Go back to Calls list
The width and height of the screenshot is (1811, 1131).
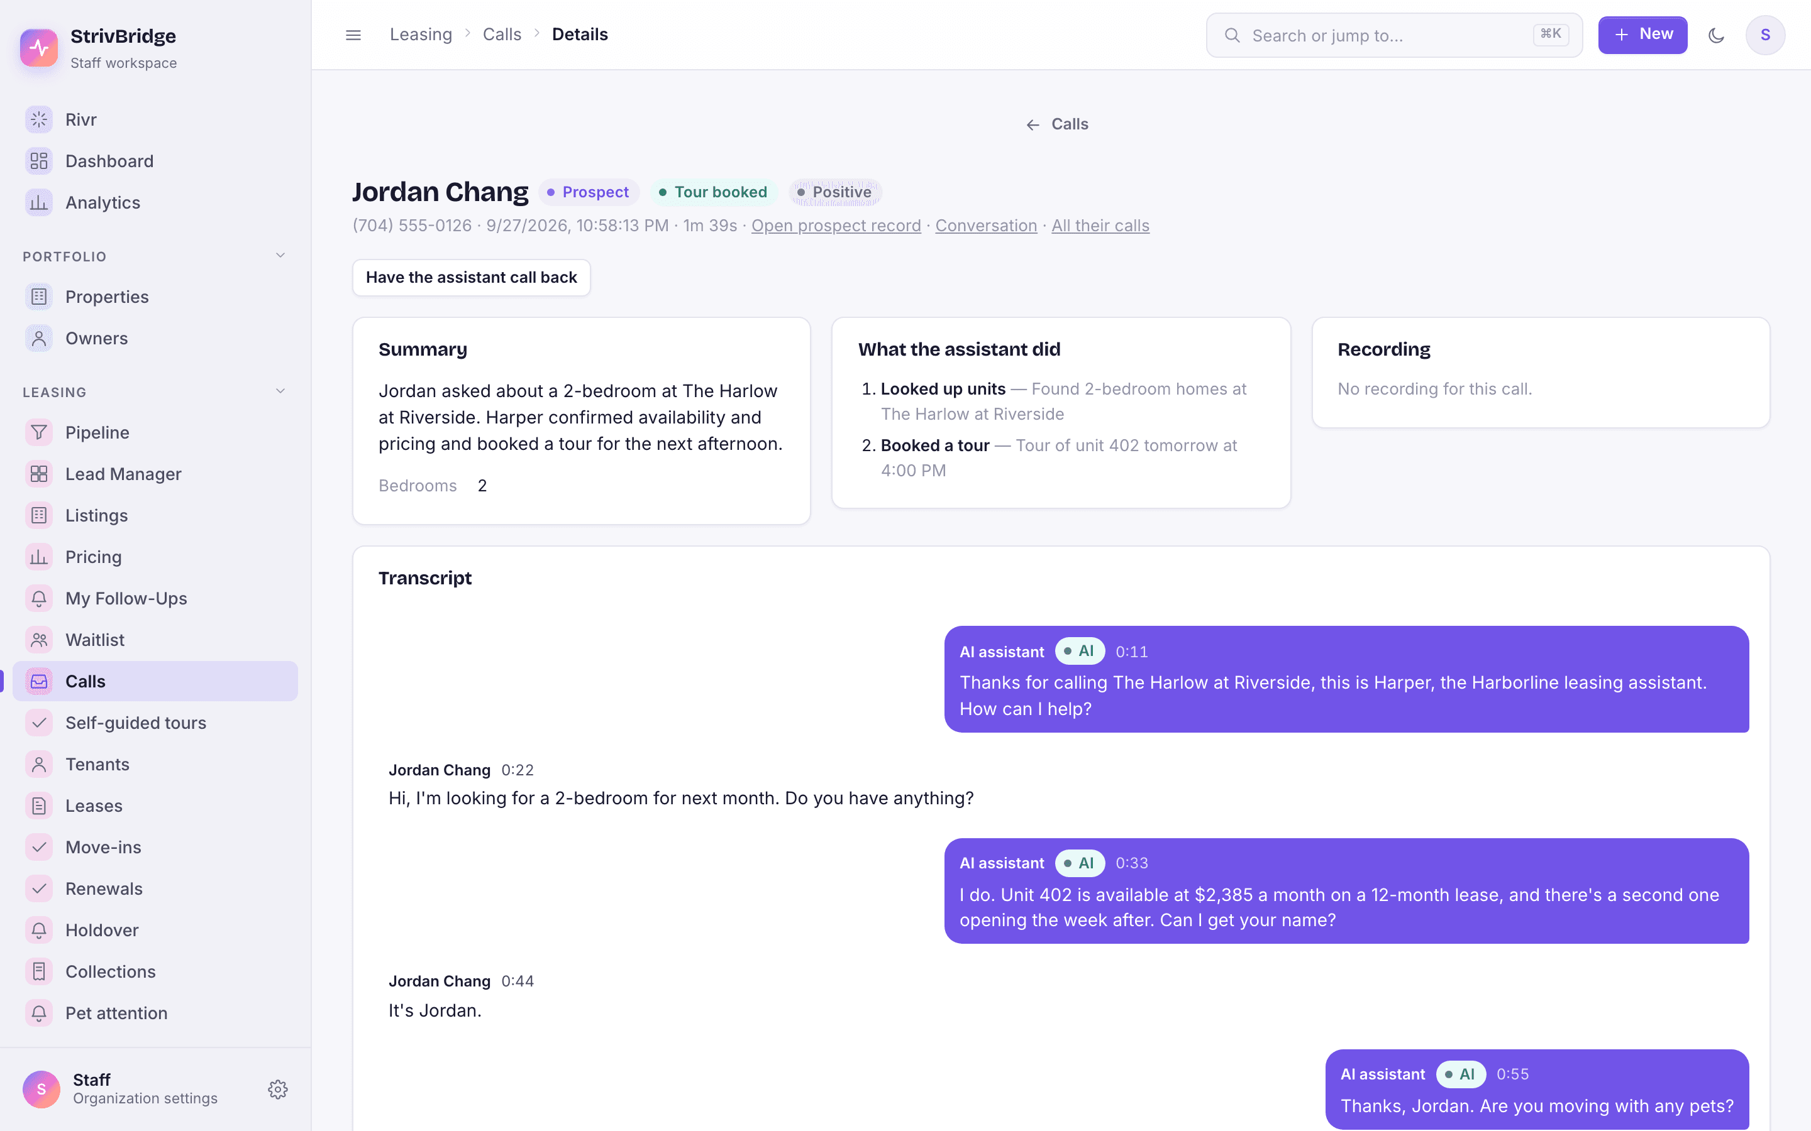(1056, 124)
